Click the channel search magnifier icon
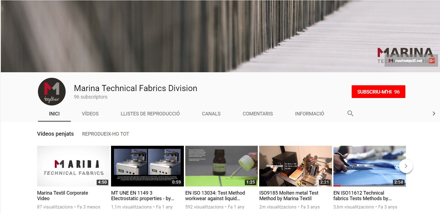 pyautogui.click(x=350, y=114)
